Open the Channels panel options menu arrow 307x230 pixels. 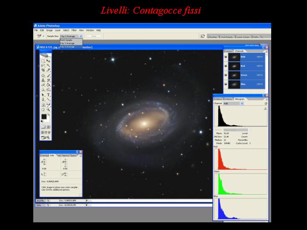(x=266, y=51)
